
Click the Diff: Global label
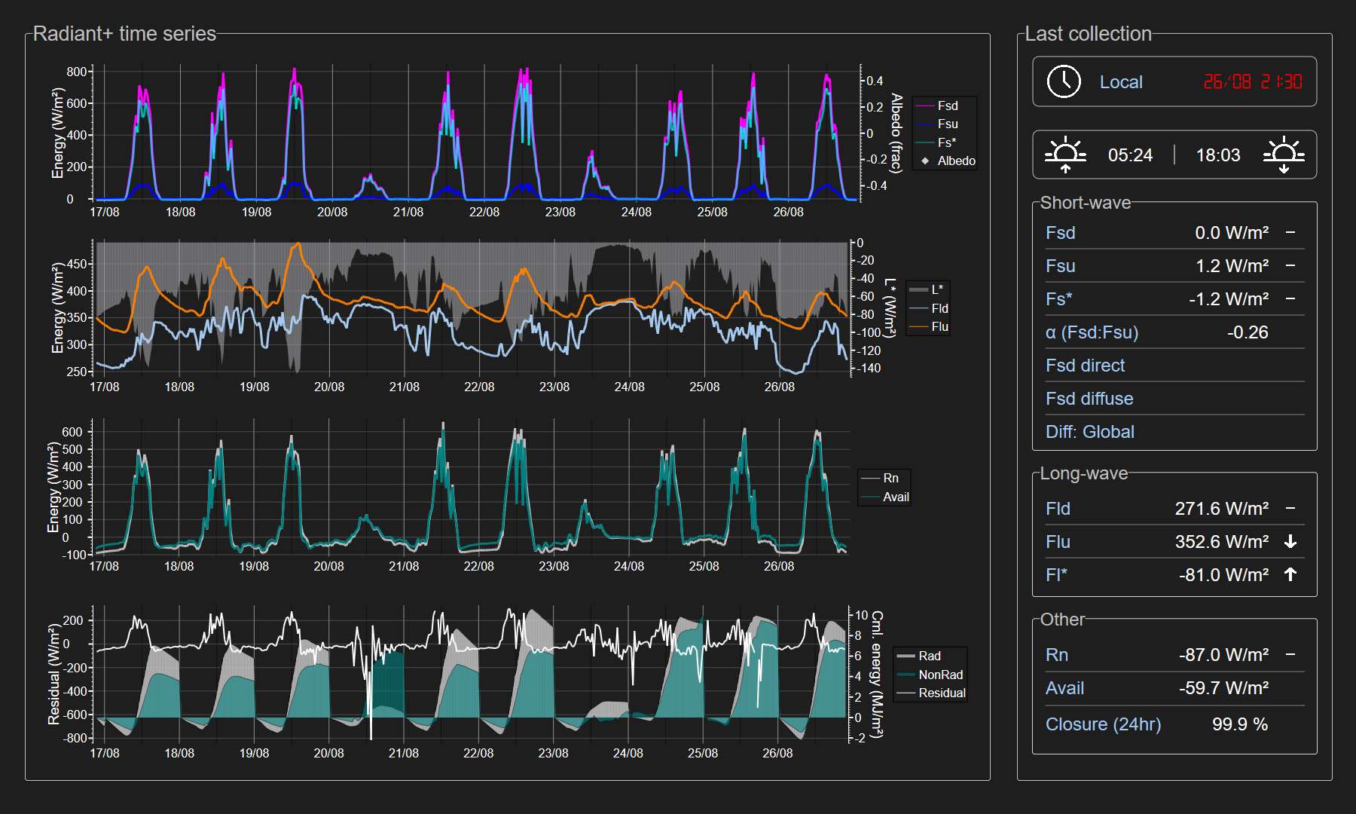tap(1089, 432)
